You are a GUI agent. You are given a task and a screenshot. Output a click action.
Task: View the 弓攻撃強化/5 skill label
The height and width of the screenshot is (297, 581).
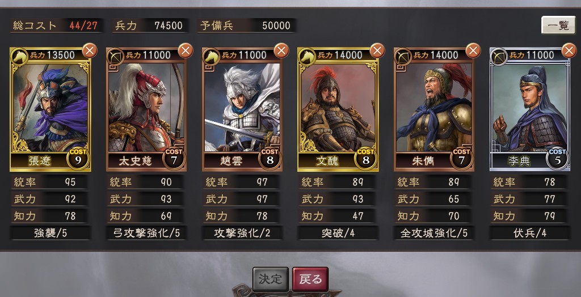[146, 233]
